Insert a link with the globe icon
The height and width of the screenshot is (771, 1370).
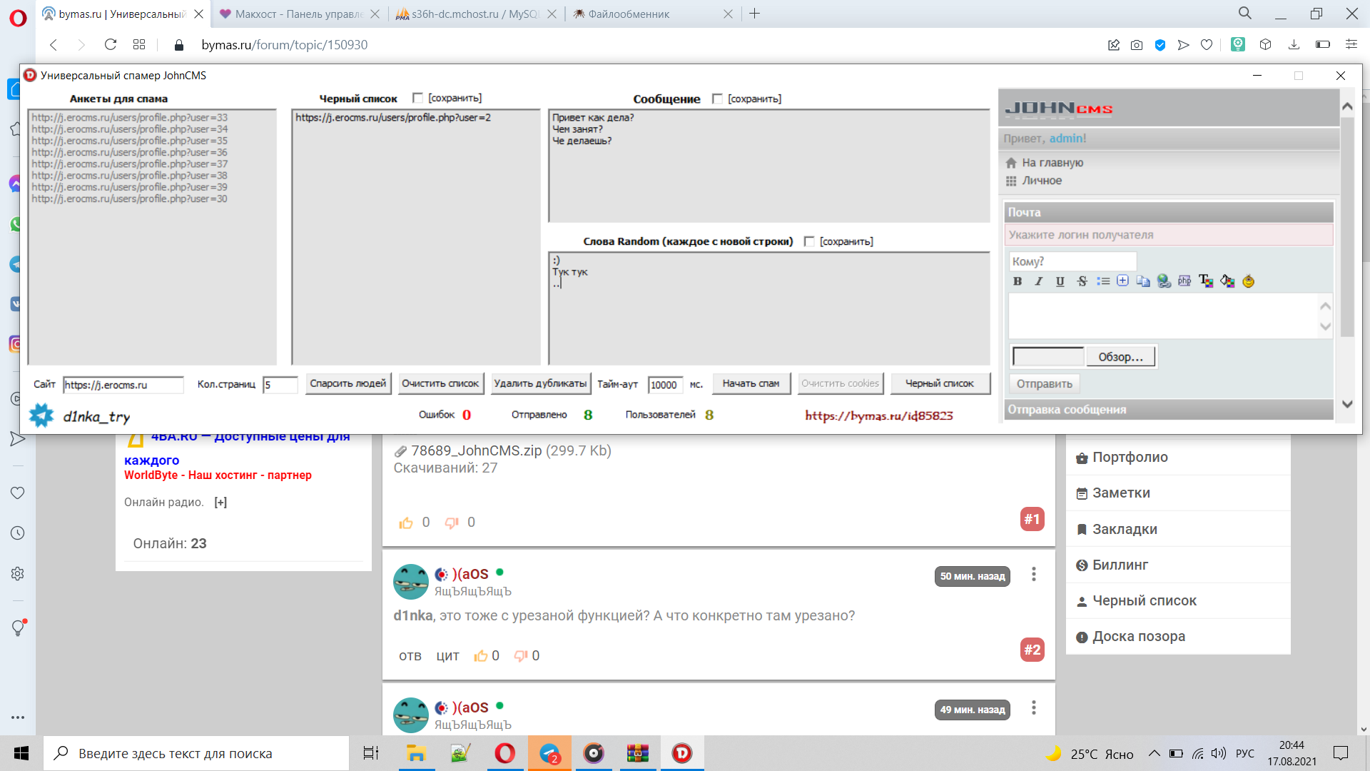click(1164, 281)
